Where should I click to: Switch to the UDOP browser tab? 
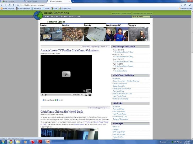pyautogui.click(x=36, y=1)
